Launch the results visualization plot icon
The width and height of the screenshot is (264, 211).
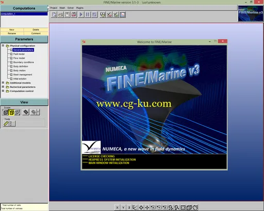point(123,14)
